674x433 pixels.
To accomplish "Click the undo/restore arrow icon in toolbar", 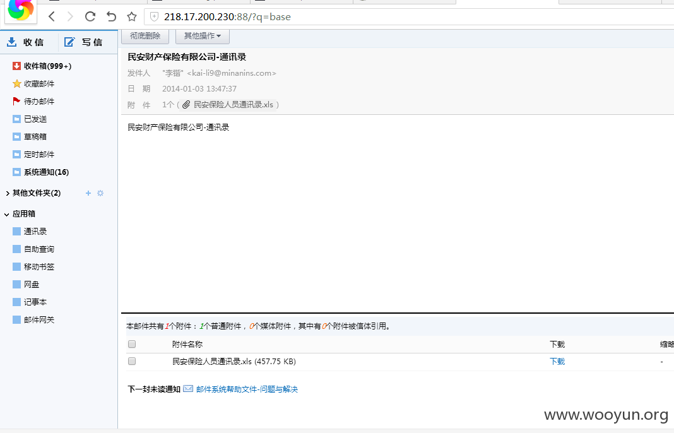I will 111,17.
